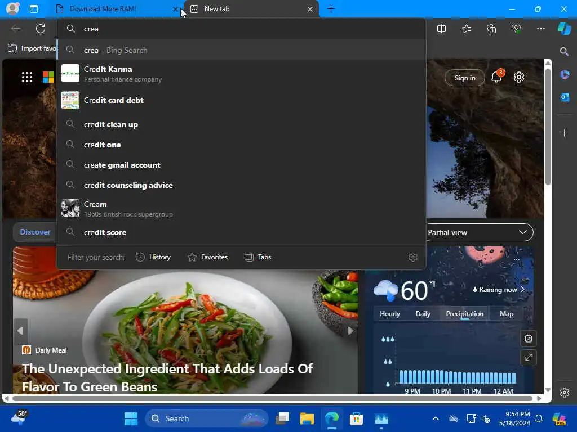Select crea - Bing Search suggestion
The width and height of the screenshot is (577, 432).
point(241,50)
